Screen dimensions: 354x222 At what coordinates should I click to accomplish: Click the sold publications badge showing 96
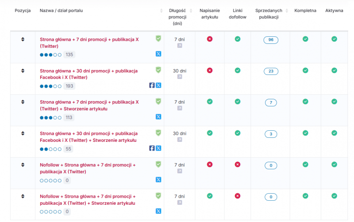(271, 40)
